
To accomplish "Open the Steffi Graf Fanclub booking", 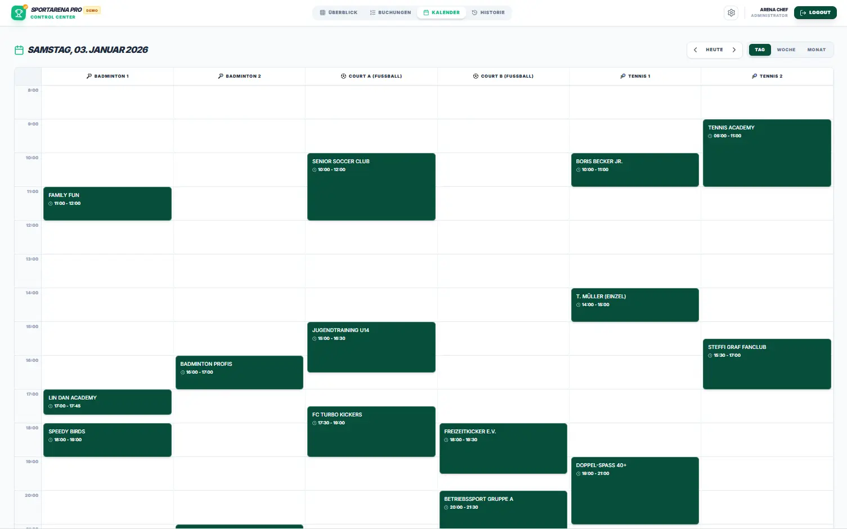I will 767,364.
